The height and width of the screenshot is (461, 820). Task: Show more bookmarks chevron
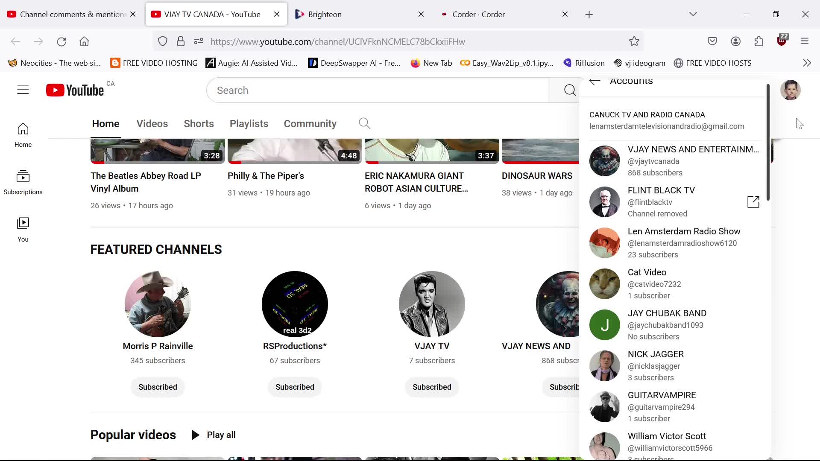point(807,63)
